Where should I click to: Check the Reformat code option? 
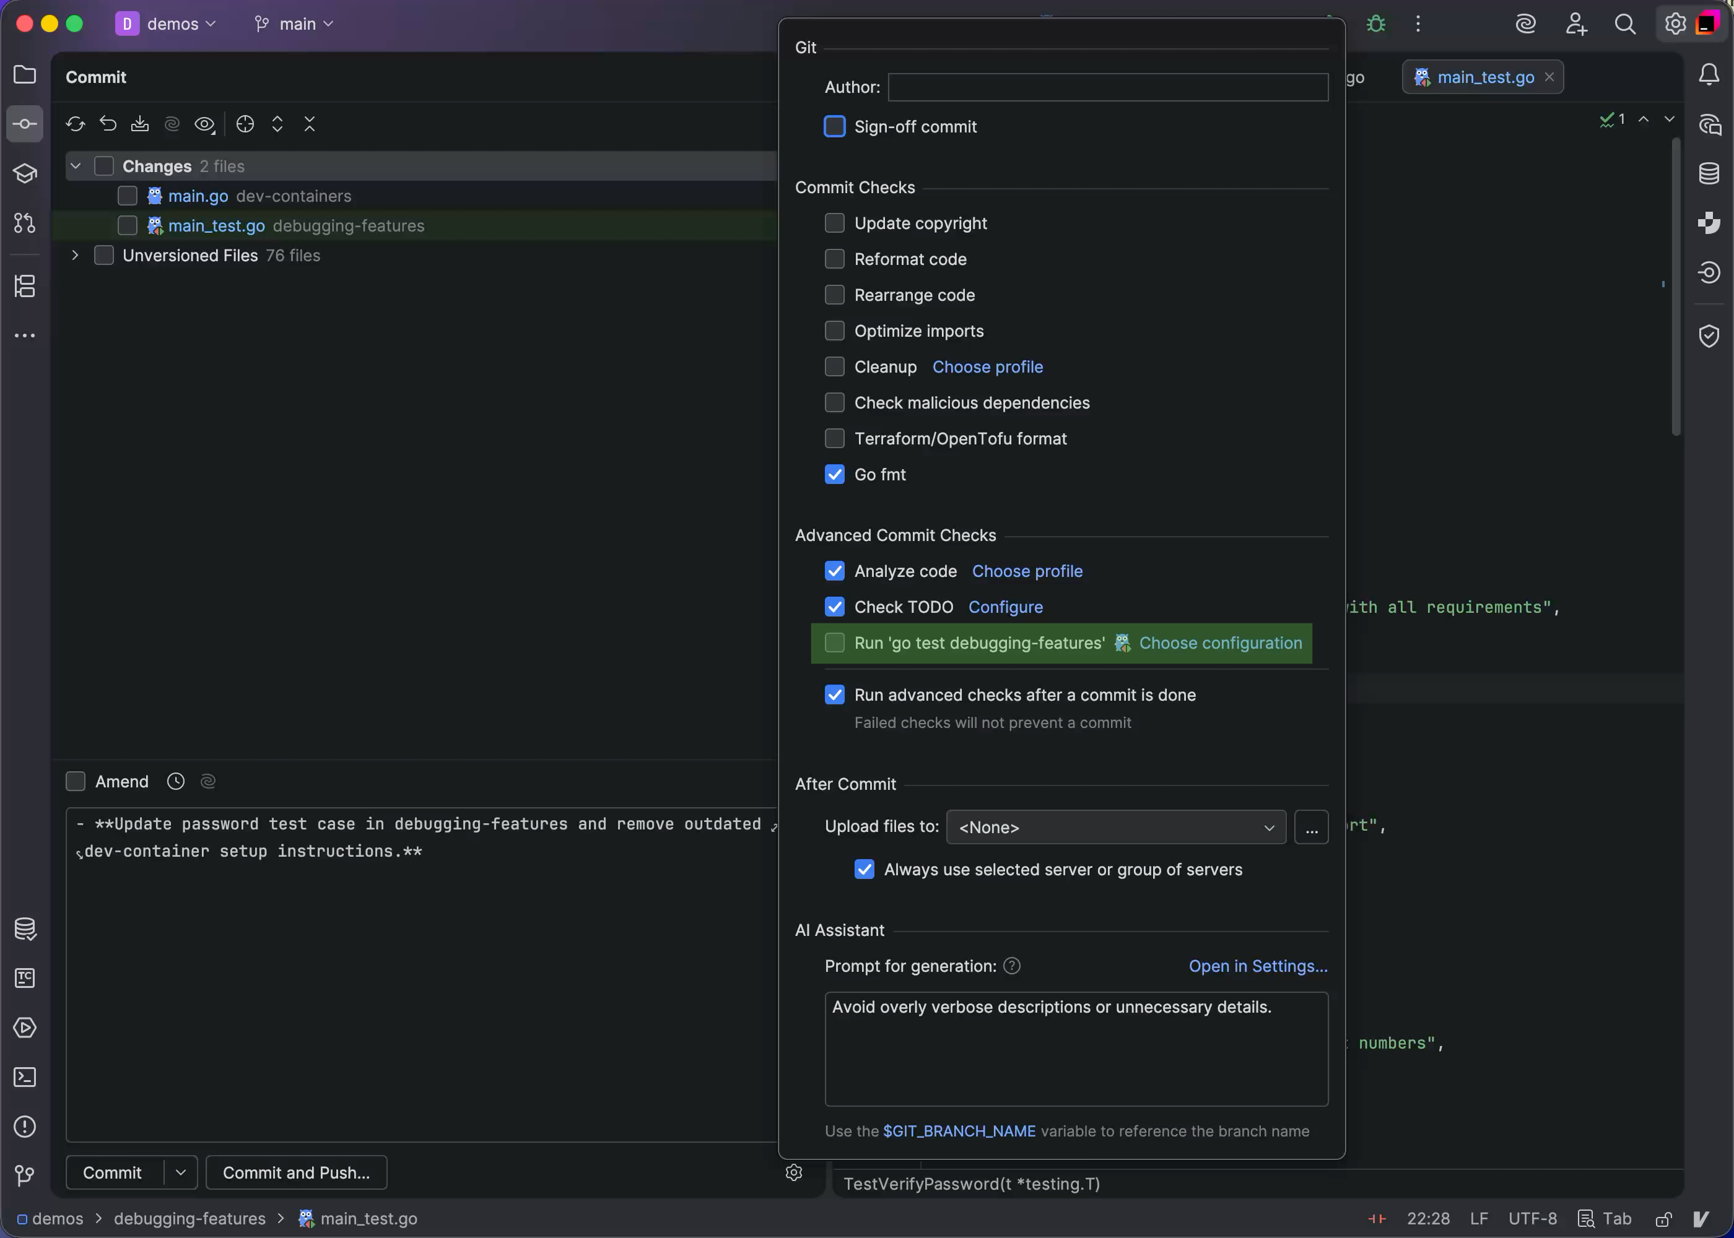[x=835, y=259]
